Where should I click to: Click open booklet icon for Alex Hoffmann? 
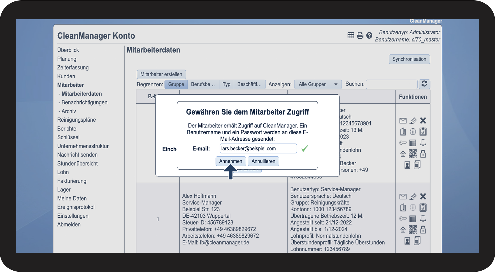pos(403,208)
